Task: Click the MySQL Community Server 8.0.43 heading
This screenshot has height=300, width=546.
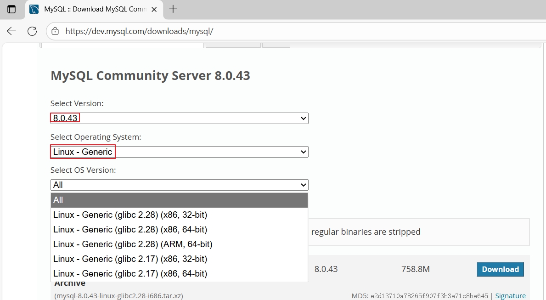Action: tap(151, 76)
